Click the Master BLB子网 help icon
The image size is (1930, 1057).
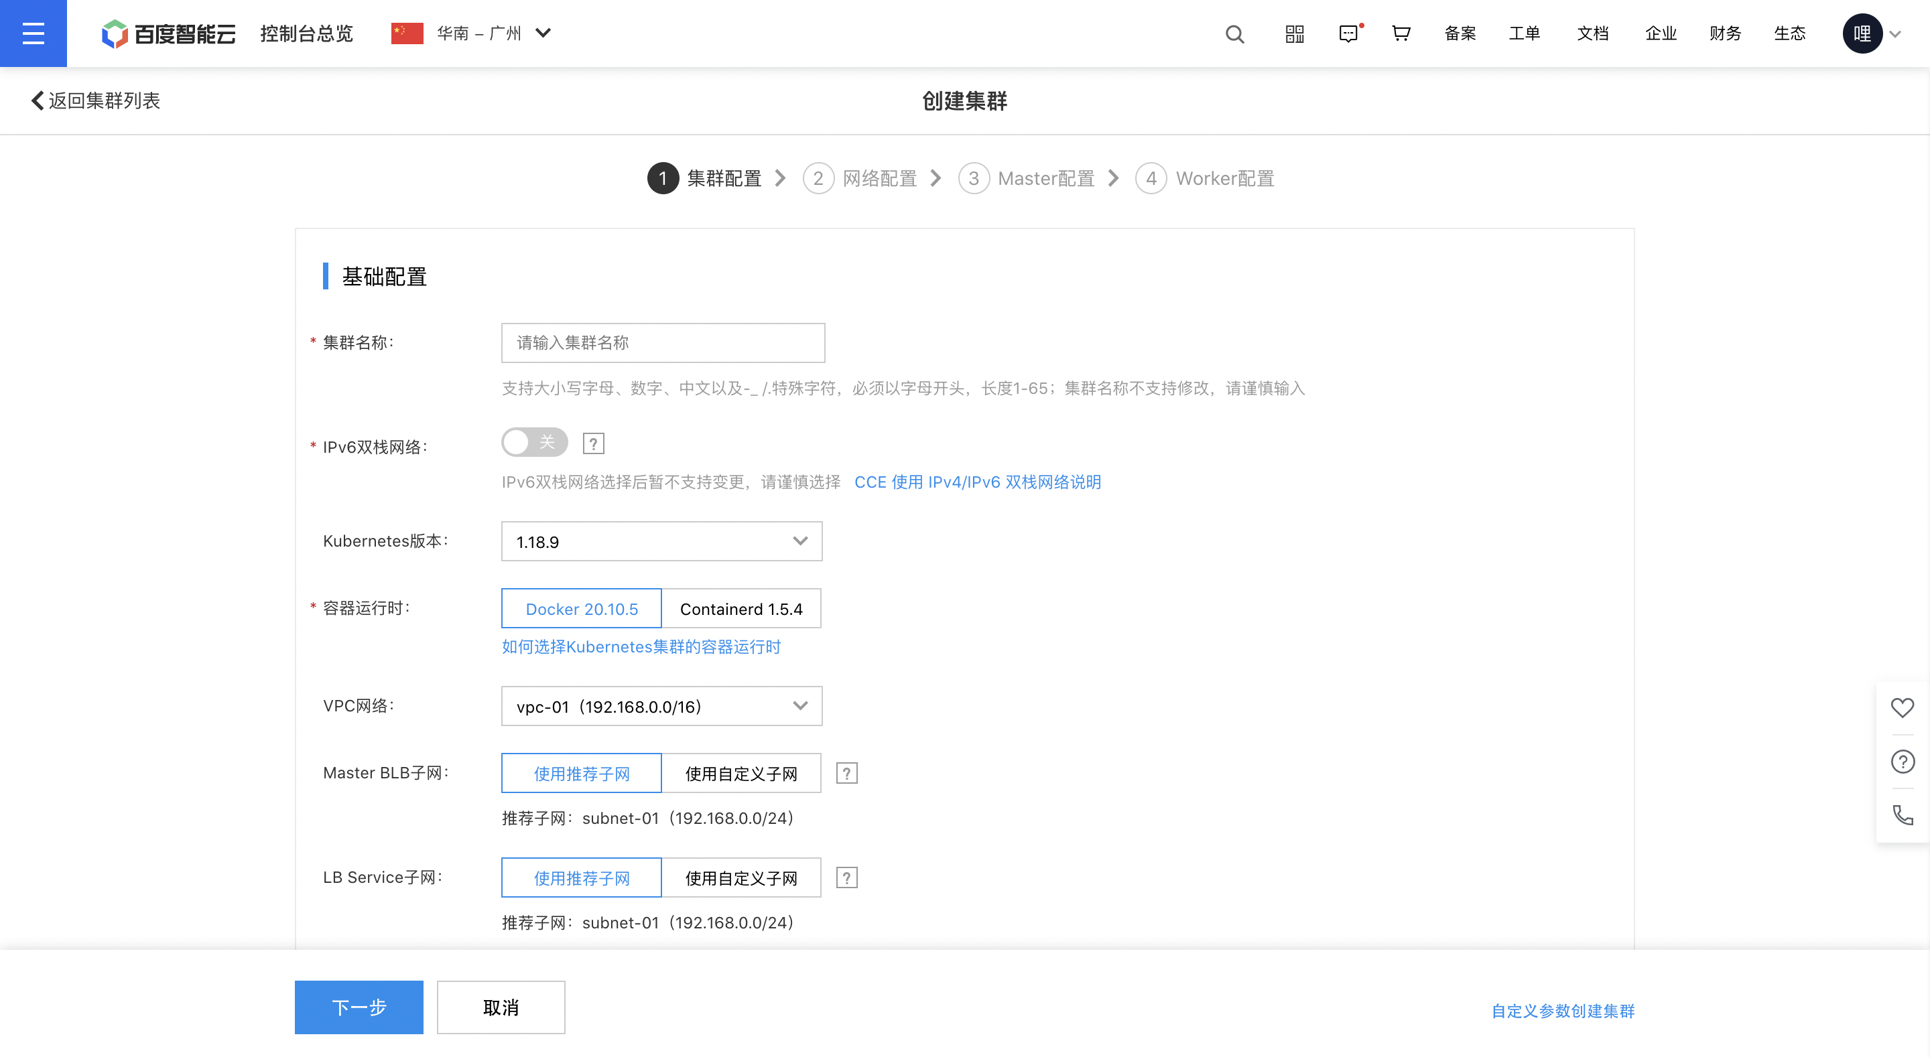tap(846, 773)
